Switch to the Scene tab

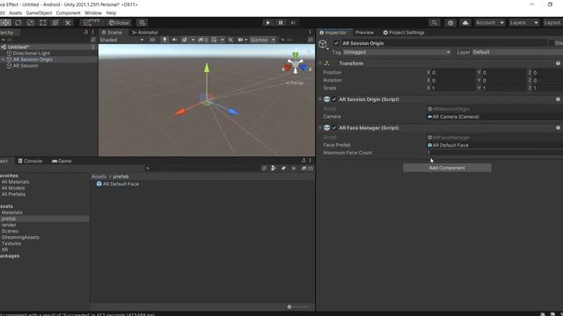click(112, 32)
